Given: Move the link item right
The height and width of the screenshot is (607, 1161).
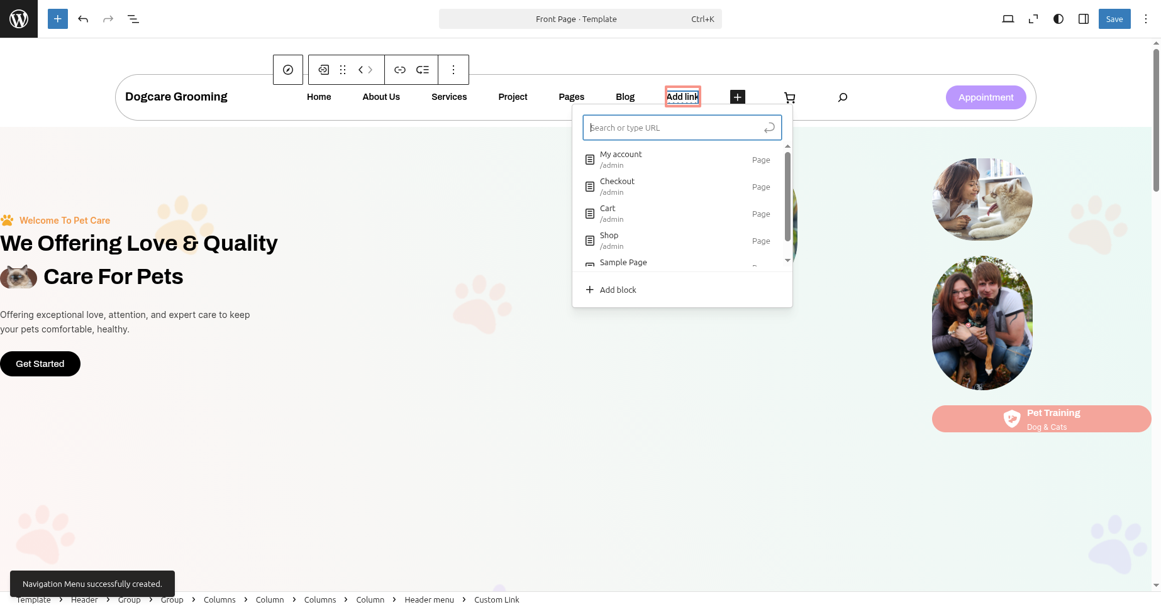Looking at the screenshot, I should (370, 70).
